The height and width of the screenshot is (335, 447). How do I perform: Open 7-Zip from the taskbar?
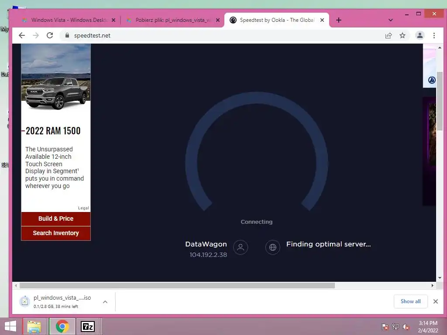tap(87, 326)
